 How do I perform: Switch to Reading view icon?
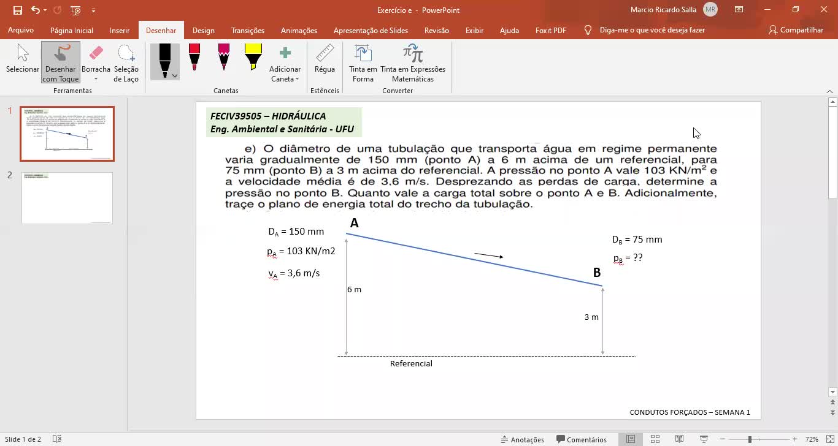679,439
